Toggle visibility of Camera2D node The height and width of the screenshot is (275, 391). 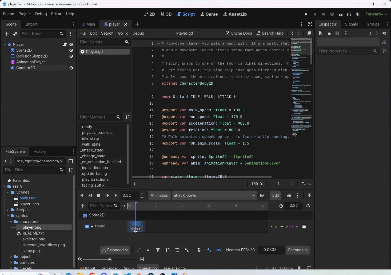click(x=71, y=68)
